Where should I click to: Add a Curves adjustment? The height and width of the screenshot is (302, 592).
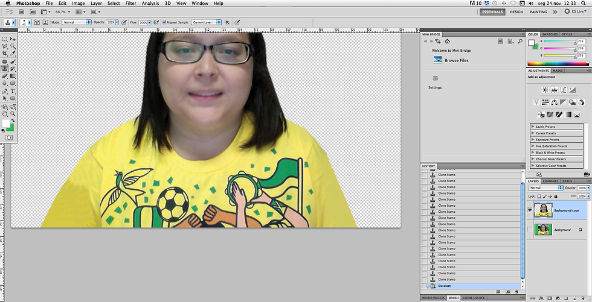tap(563, 90)
